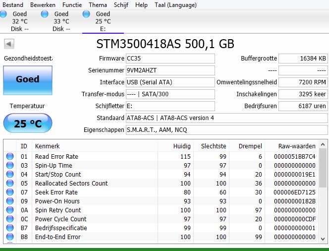Click raw value 0000051BB7C4

295,156
